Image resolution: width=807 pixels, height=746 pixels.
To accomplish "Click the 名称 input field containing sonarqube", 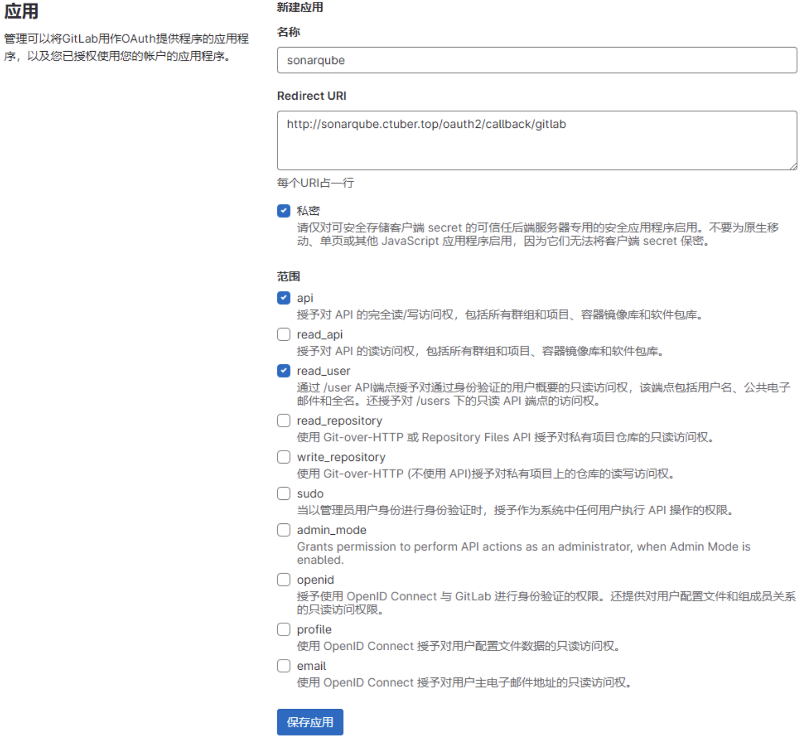I will [537, 60].
